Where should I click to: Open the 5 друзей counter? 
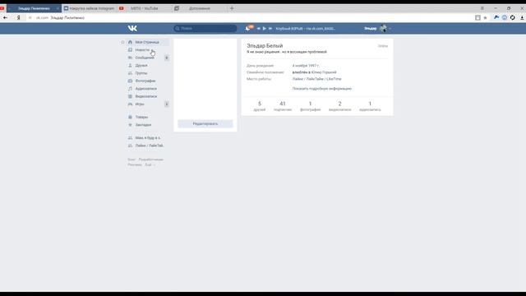260,106
